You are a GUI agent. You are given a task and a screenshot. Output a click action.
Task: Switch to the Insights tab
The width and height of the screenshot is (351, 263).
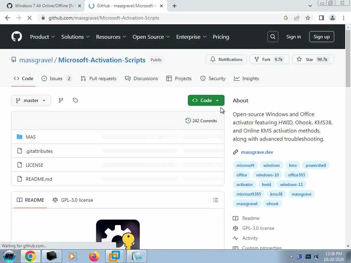[246, 78]
